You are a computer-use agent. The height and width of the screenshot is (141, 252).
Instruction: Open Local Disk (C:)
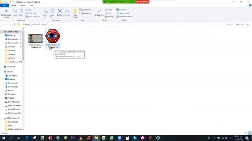(x=14, y=102)
